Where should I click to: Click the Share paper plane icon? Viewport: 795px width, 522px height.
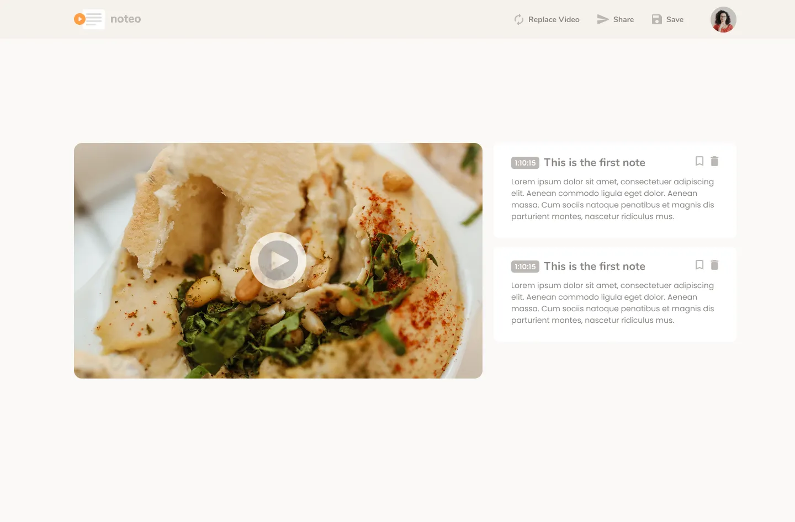coord(603,19)
